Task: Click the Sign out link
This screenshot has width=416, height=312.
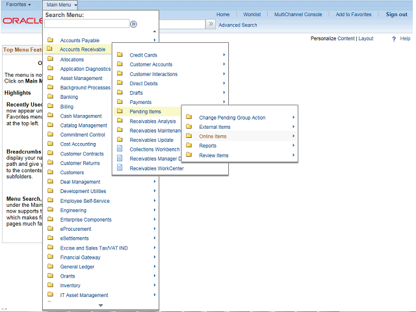Action: point(396,14)
